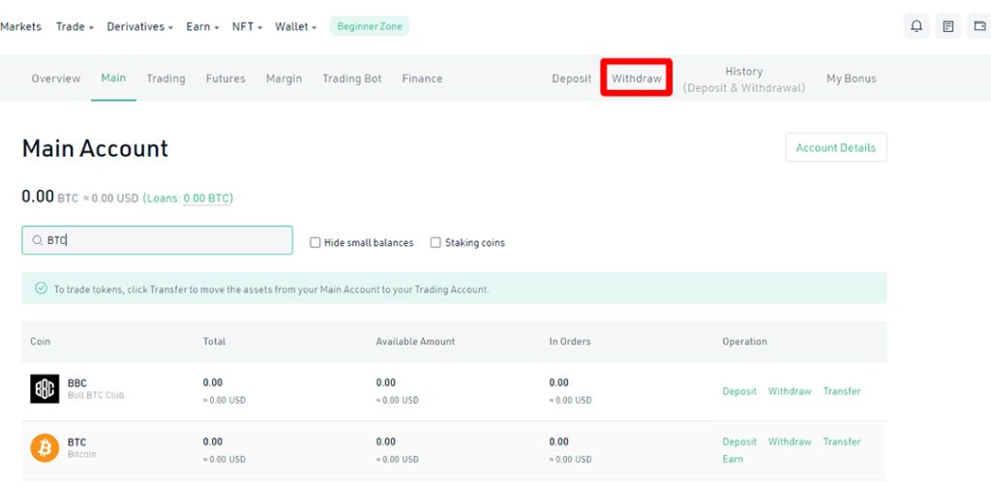Switch to the Overview tab

pos(56,78)
